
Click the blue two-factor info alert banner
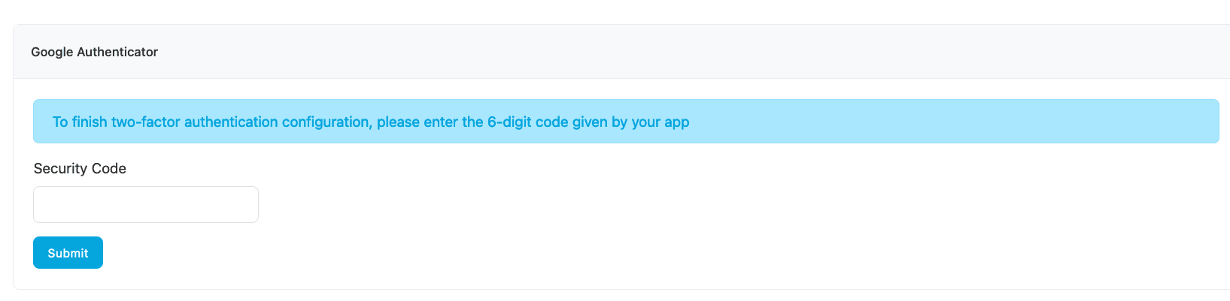point(626,122)
